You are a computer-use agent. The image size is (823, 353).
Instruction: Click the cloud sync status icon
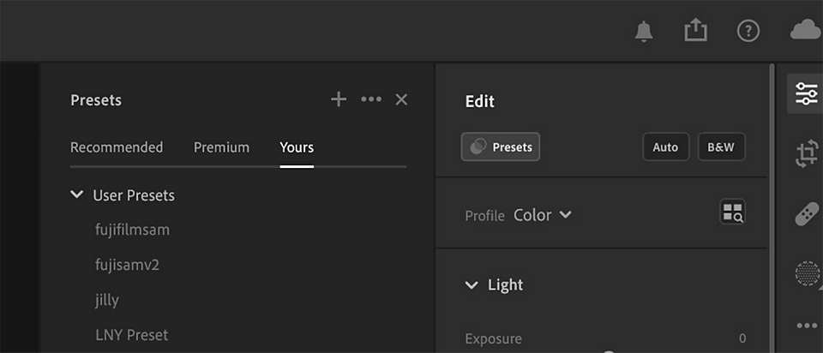(x=806, y=32)
